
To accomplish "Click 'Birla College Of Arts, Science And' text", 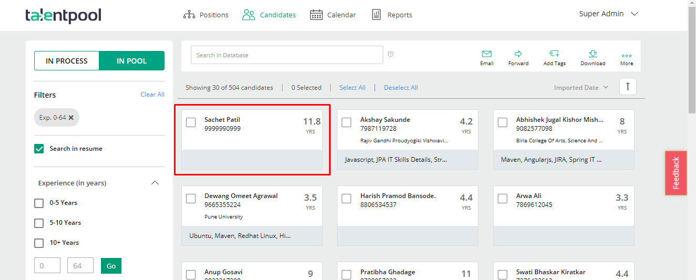I will coord(559,141).
